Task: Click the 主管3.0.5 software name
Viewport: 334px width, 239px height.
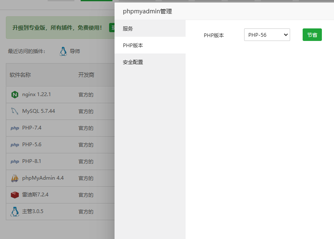Action: click(33, 211)
